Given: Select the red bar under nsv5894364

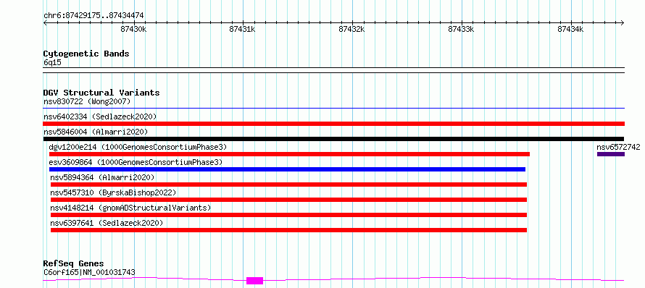Looking at the screenshot, I should coord(288,185).
